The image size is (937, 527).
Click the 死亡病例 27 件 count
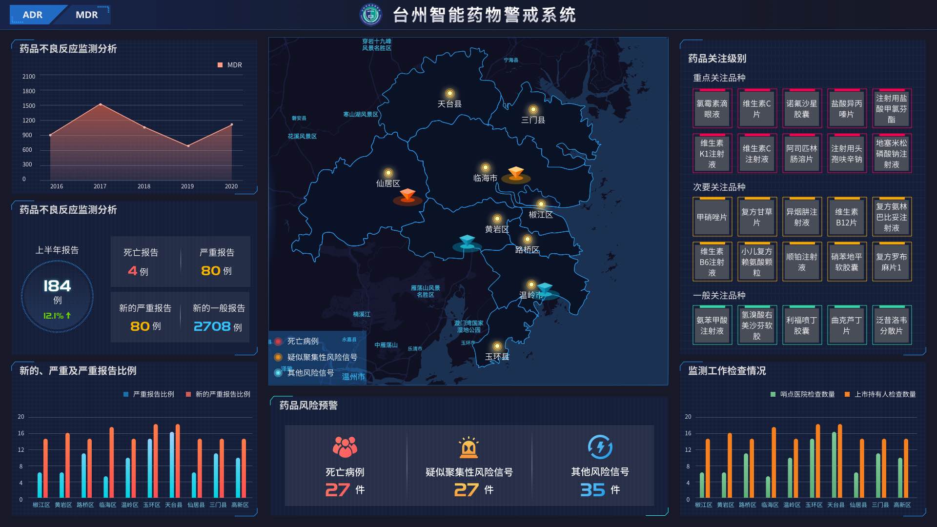click(x=345, y=489)
